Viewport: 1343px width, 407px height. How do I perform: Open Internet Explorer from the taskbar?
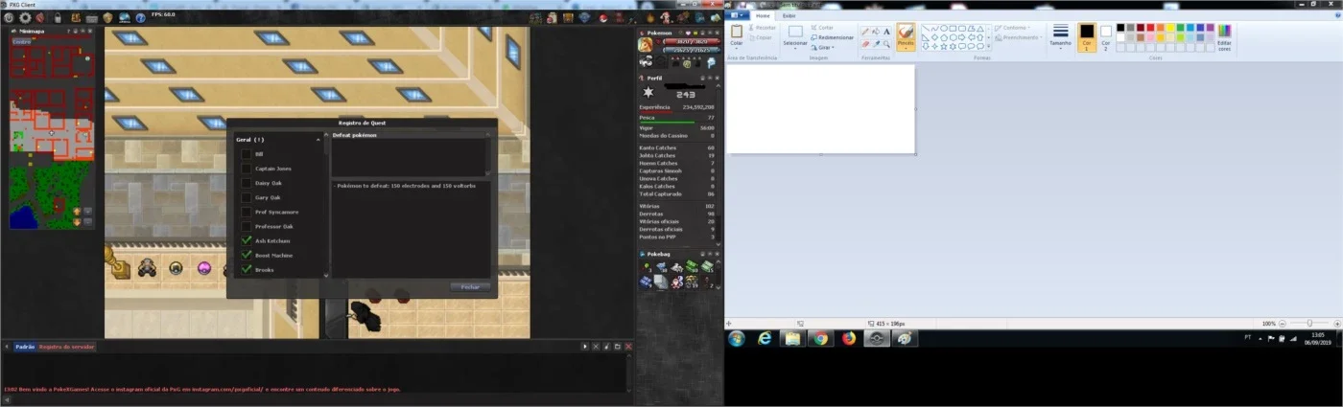(765, 338)
